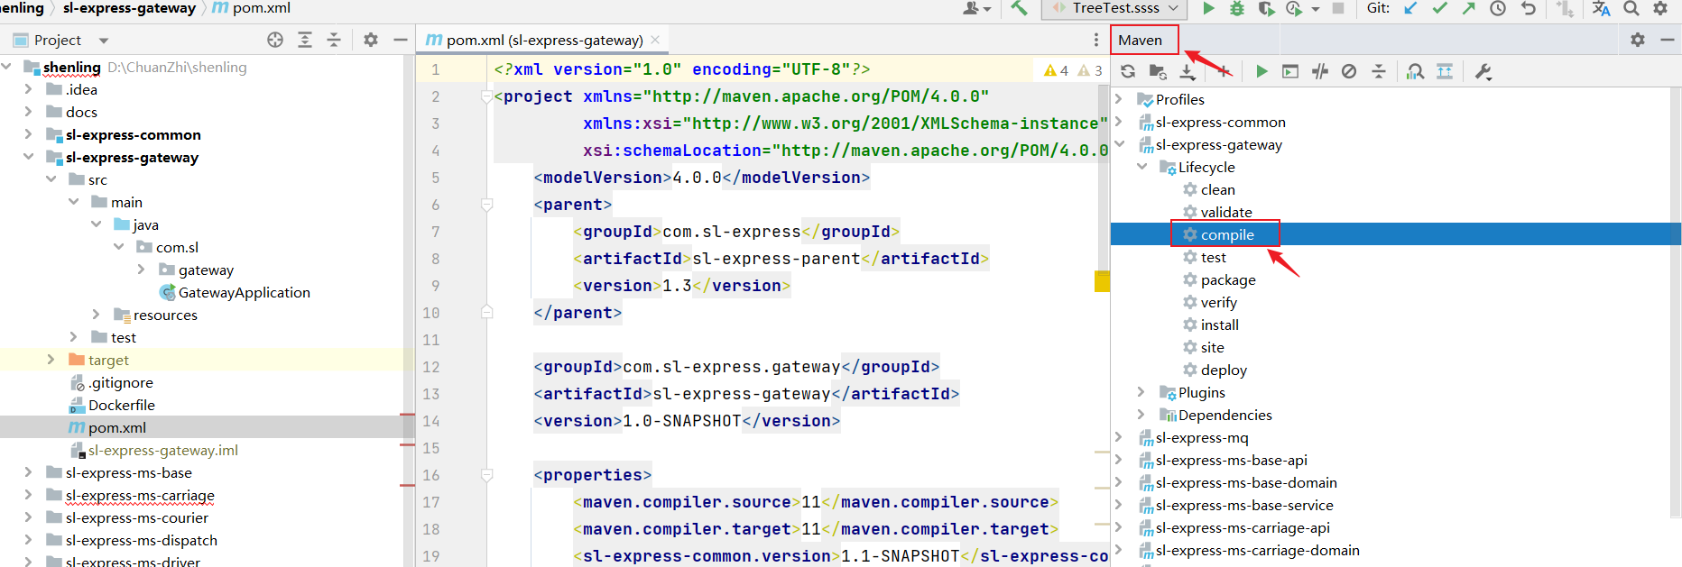The height and width of the screenshot is (567, 1682).
Task: Open Maven settings wrench
Action: 1483,71
